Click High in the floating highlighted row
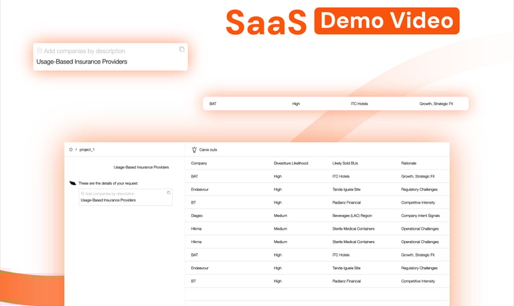The width and height of the screenshot is (514, 306). coord(296,104)
